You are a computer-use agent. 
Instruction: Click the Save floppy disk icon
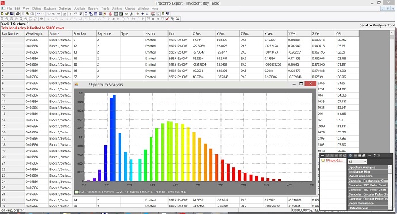(x=12, y=14)
